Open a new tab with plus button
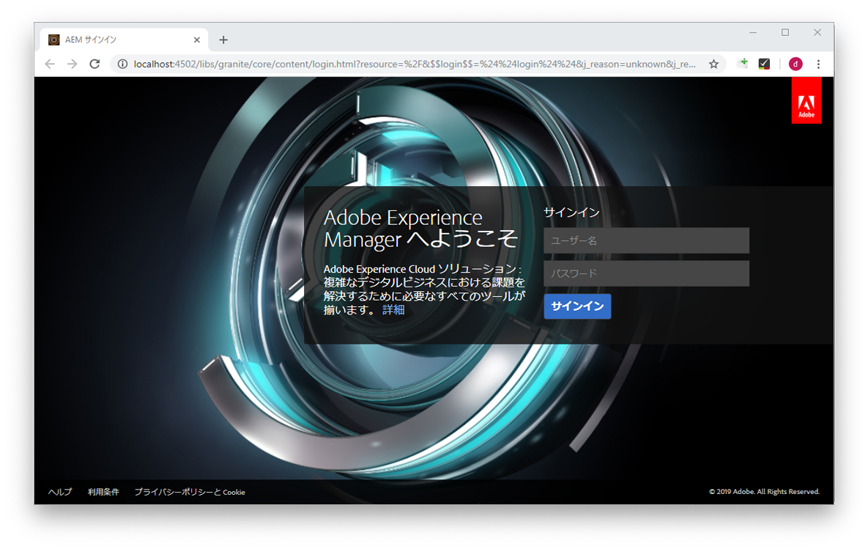The image size is (868, 549). (223, 40)
